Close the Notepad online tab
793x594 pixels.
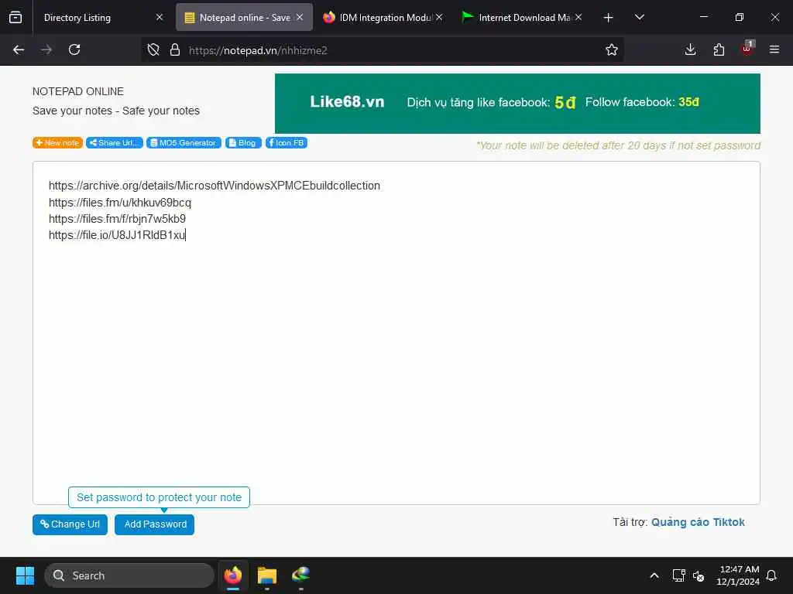tap(300, 17)
